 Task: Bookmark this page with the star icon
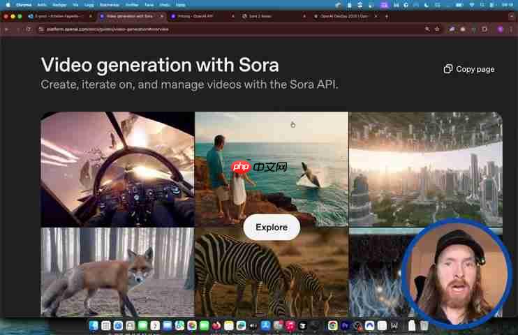(x=438, y=29)
